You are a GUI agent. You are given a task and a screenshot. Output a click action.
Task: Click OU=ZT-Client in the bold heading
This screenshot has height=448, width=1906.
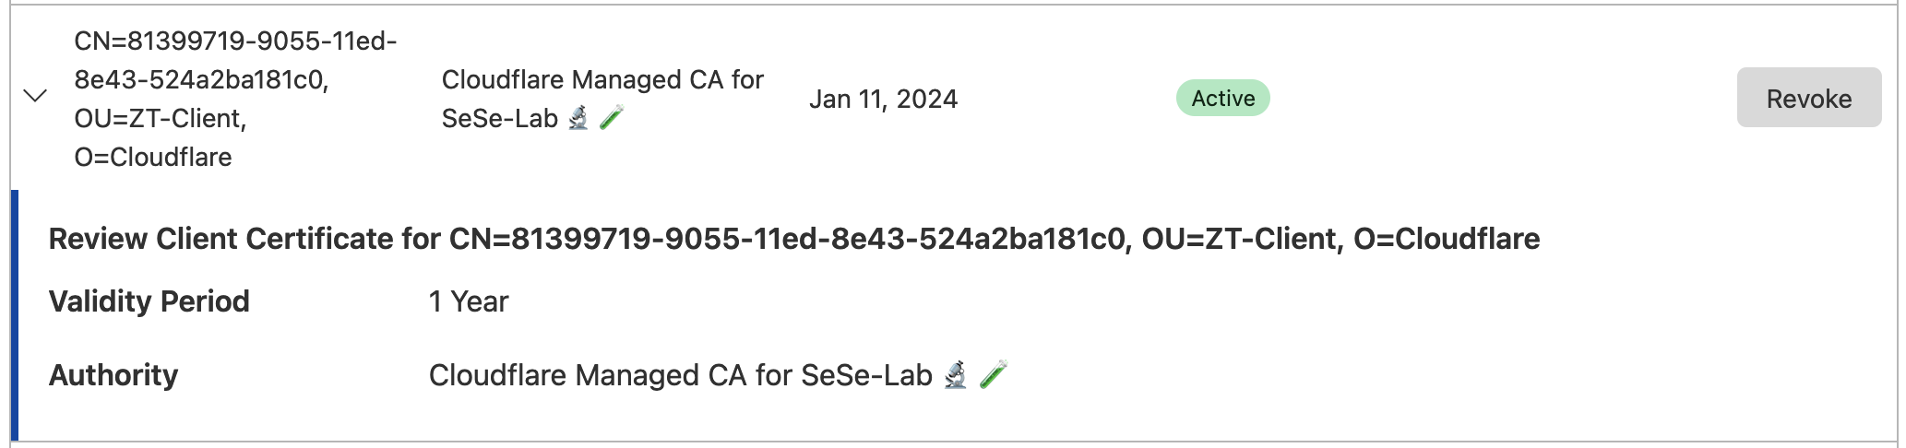click(1239, 240)
